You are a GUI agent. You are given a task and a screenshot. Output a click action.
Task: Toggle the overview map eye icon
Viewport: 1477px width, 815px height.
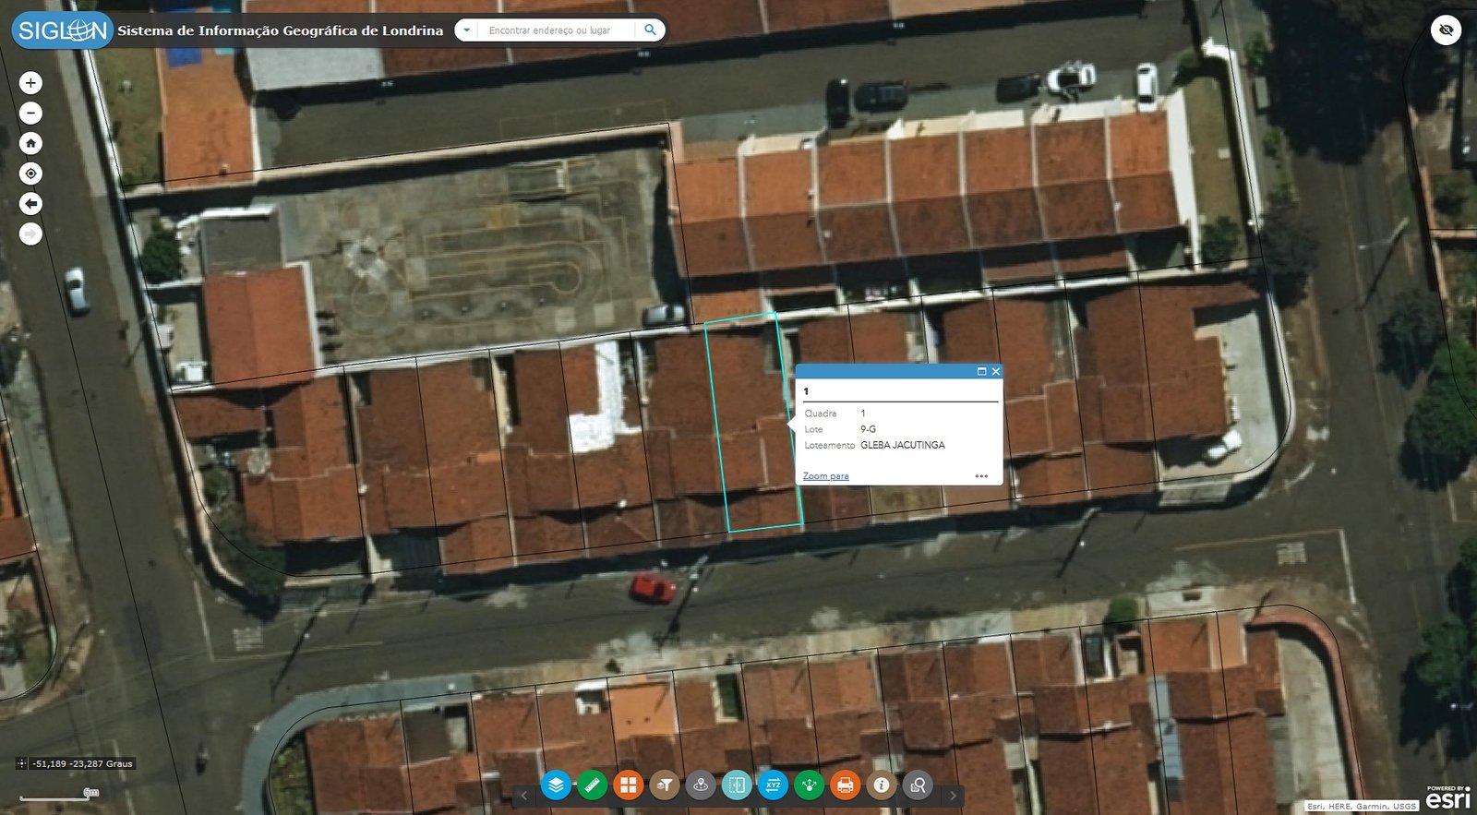(x=1446, y=30)
